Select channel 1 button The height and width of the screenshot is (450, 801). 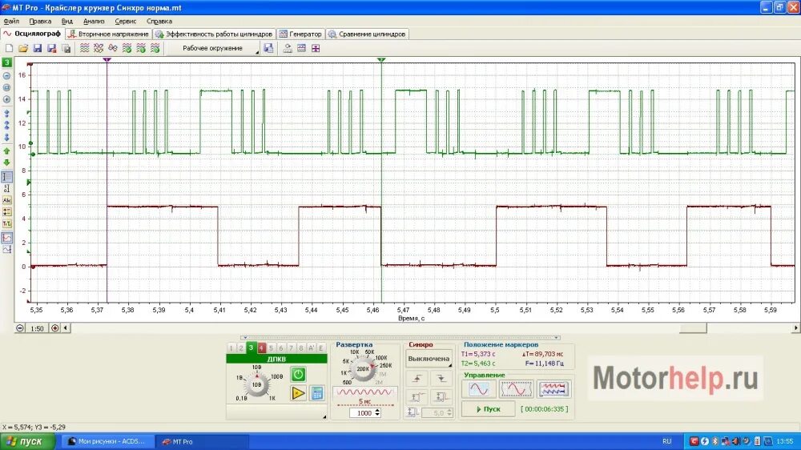pos(231,348)
